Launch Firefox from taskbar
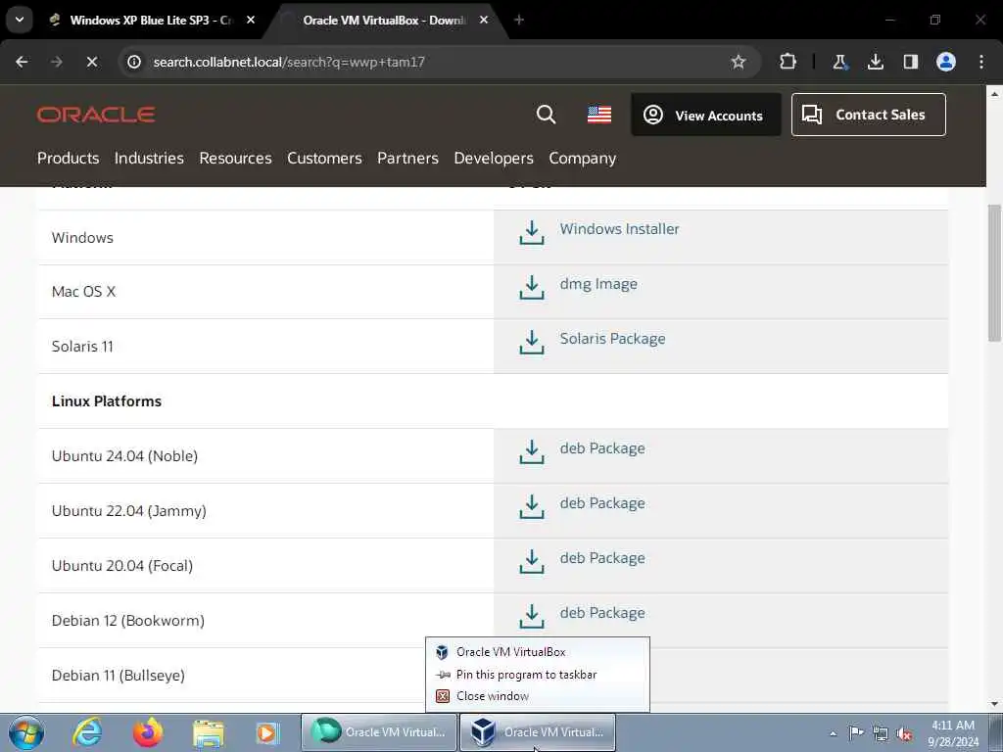This screenshot has width=1003, height=752. (148, 732)
